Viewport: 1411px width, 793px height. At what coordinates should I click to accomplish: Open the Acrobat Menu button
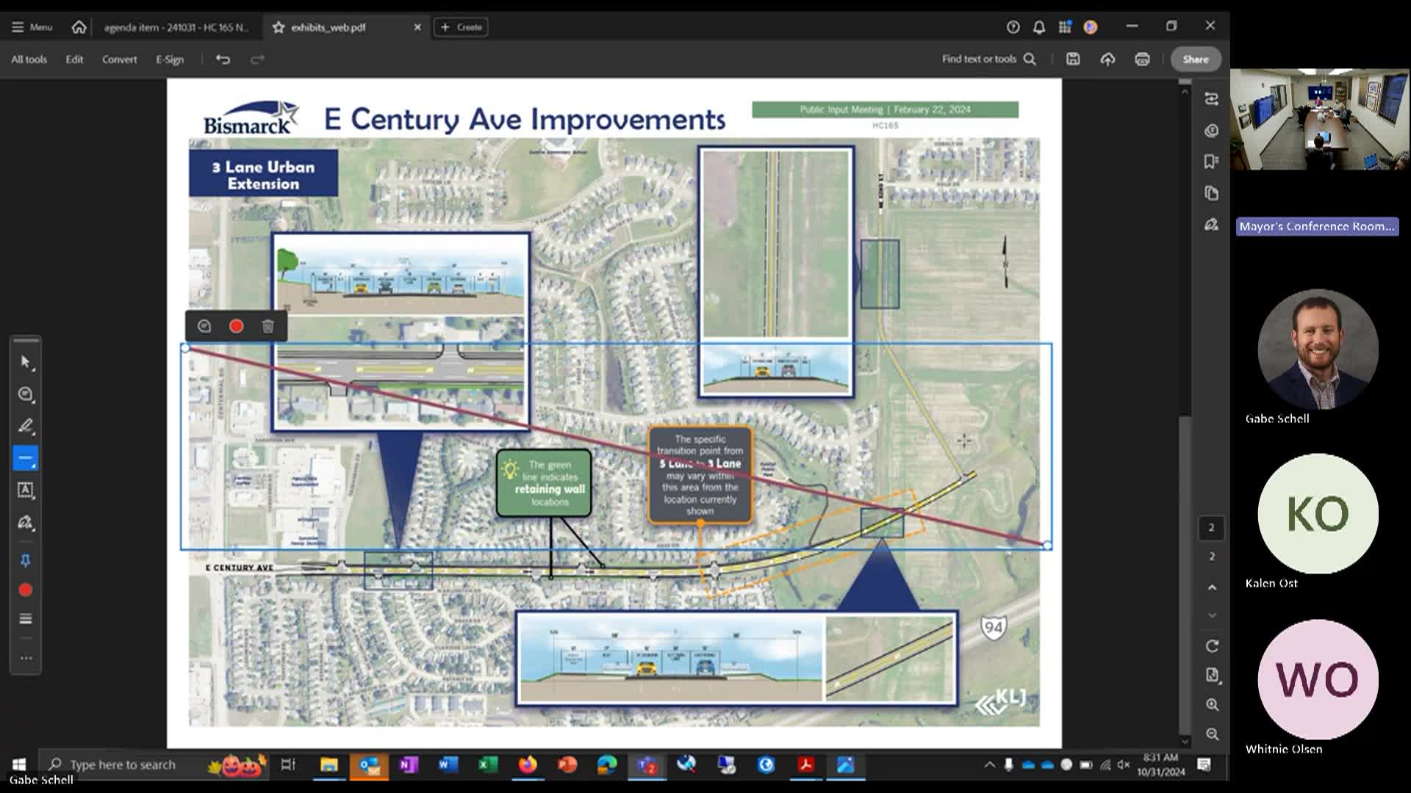pyautogui.click(x=32, y=27)
